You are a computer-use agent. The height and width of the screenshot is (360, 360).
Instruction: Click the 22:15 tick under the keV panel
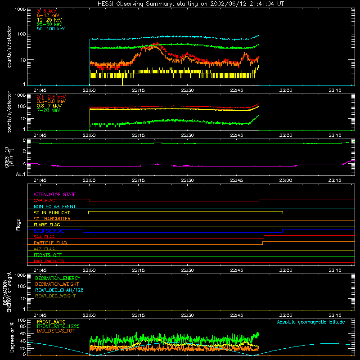point(138,90)
